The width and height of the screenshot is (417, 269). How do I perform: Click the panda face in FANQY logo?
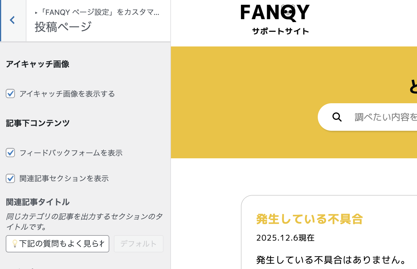pos(288,12)
